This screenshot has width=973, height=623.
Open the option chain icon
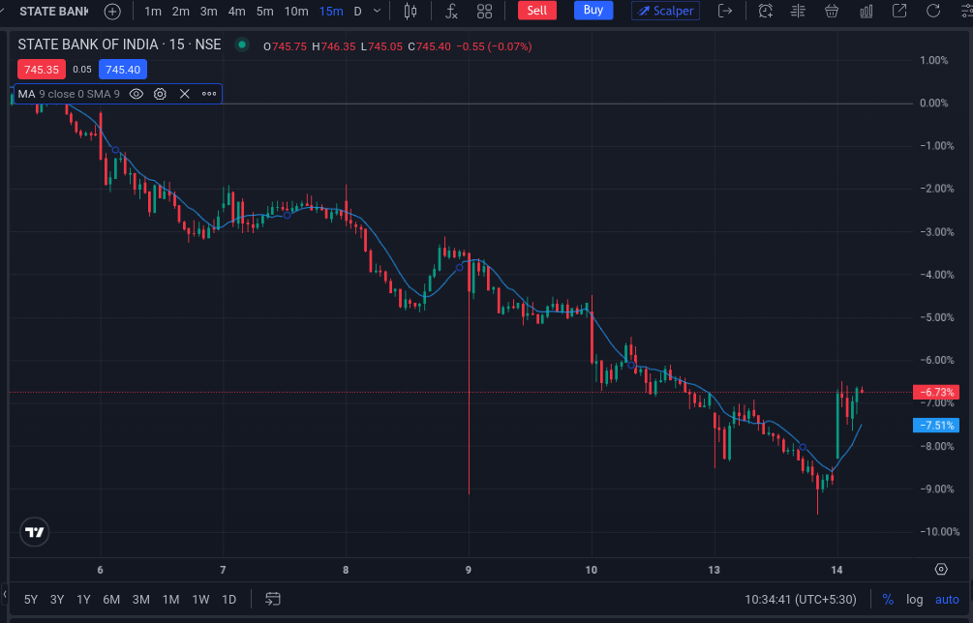click(798, 12)
